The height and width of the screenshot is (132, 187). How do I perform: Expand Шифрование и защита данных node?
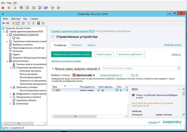(10, 94)
